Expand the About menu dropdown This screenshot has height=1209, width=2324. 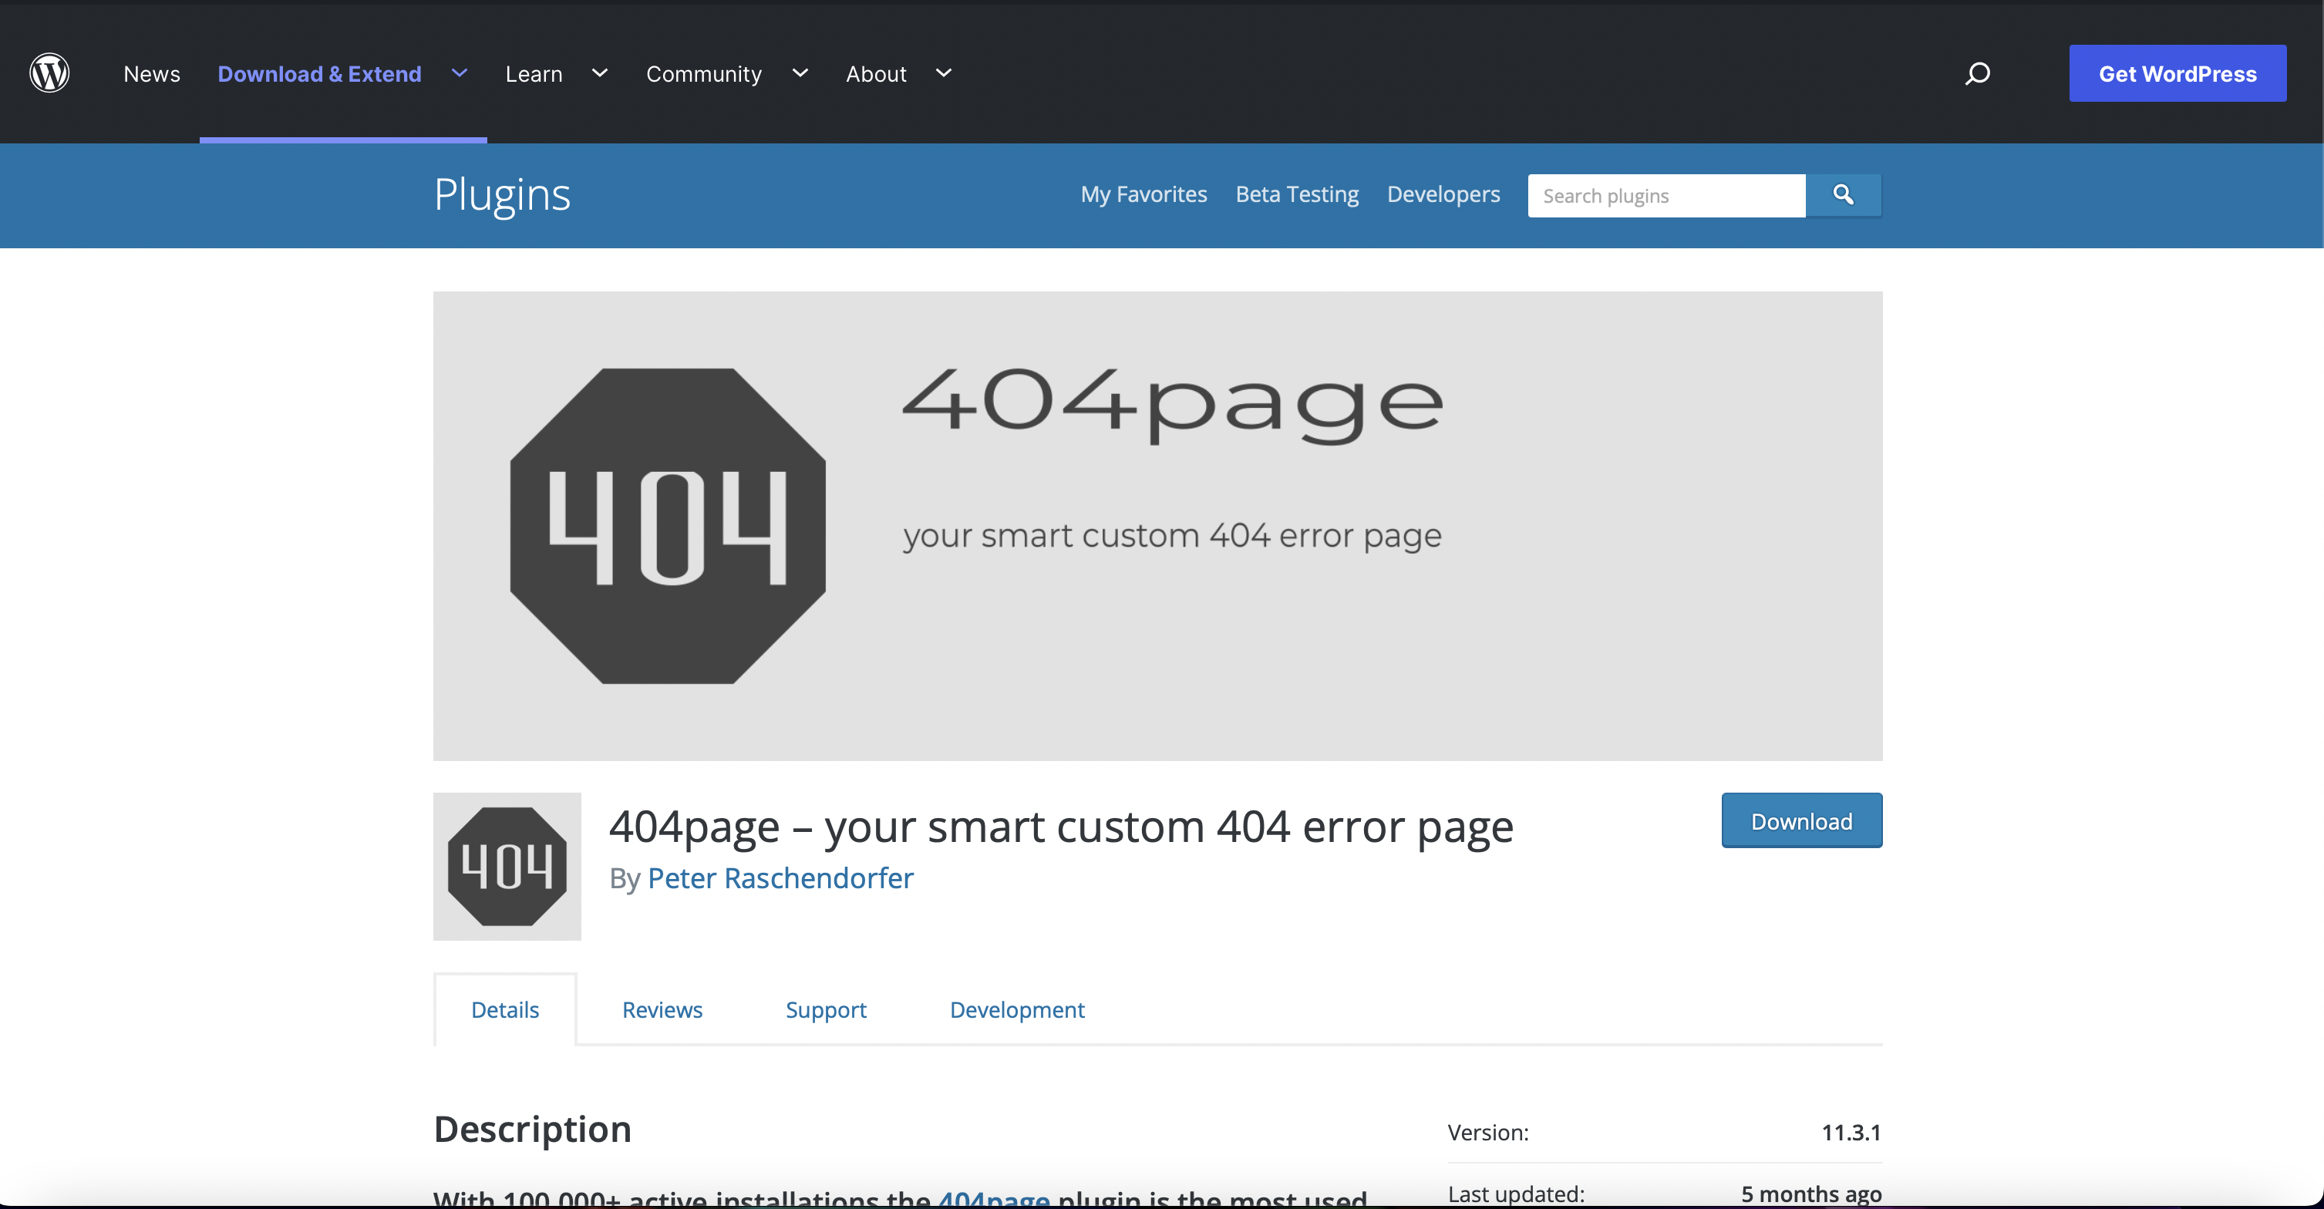941,74
